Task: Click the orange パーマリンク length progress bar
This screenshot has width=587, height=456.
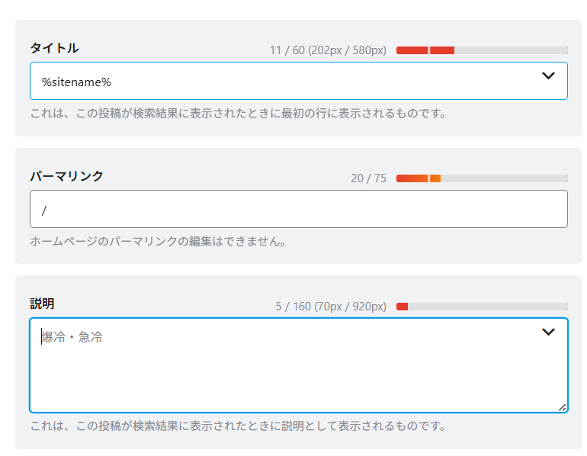Action: [418, 178]
